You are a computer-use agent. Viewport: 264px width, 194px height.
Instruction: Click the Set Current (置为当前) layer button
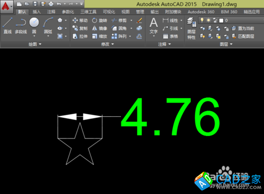coord(243,29)
